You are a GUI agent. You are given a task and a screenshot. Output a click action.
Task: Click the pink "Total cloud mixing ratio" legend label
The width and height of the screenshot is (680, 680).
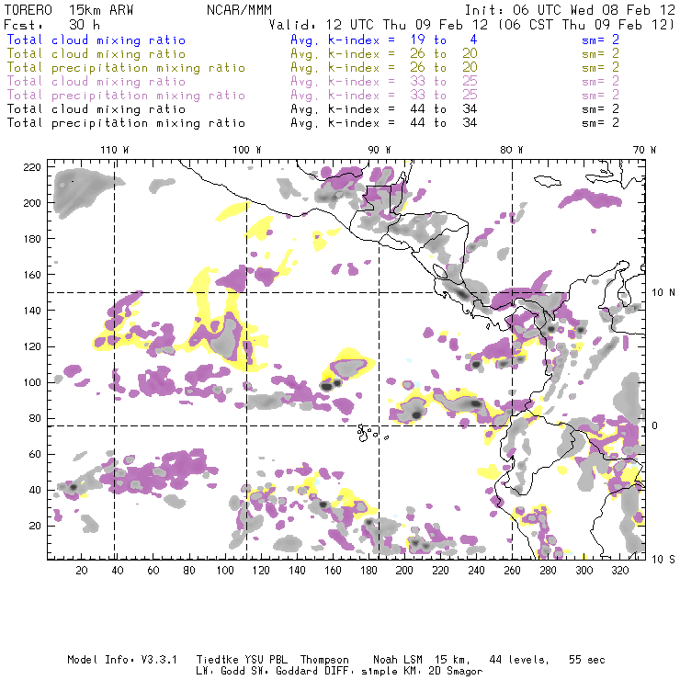[96, 82]
